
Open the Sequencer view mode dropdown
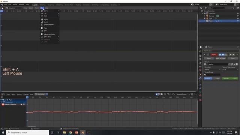14,8
